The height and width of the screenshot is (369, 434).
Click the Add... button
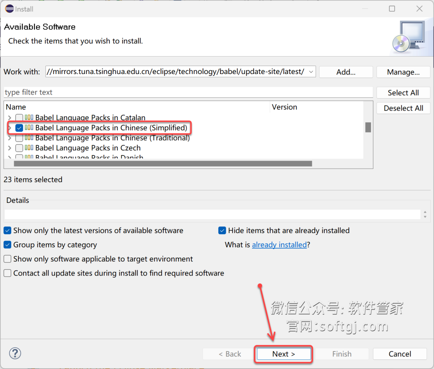coord(346,72)
